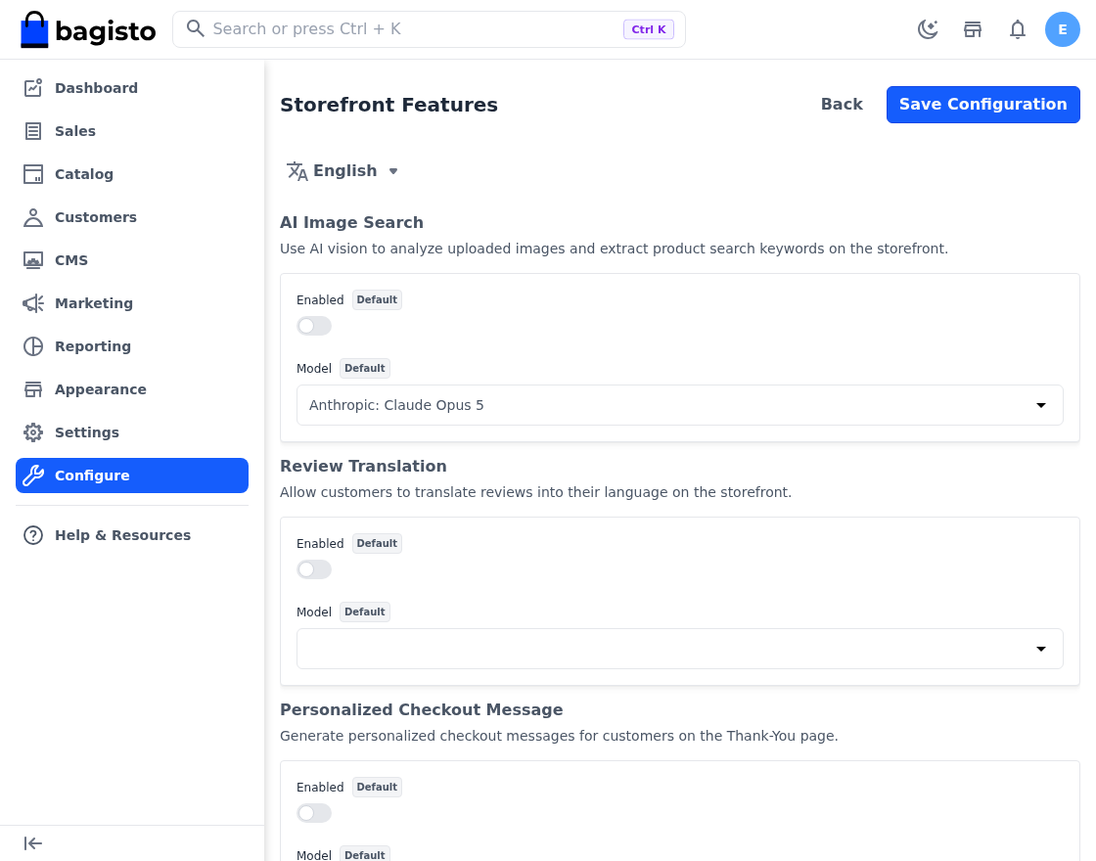
Task: Click the Review Translation heading
Action: (x=363, y=466)
